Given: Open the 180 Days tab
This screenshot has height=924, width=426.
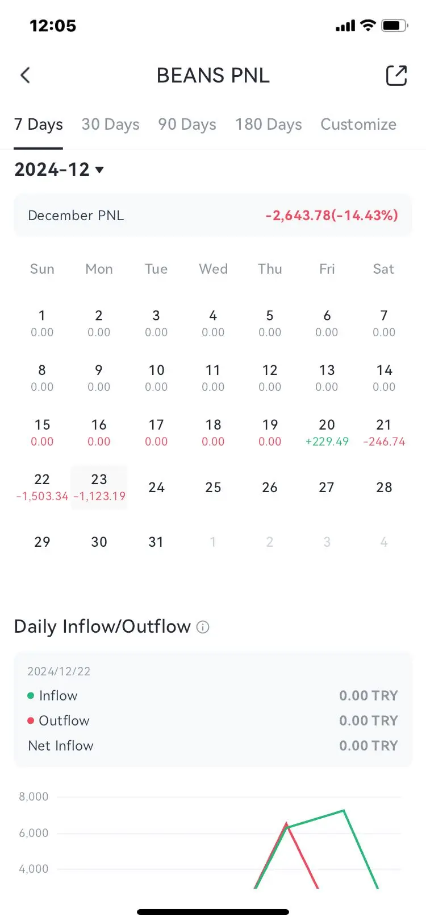Looking at the screenshot, I should 269,124.
